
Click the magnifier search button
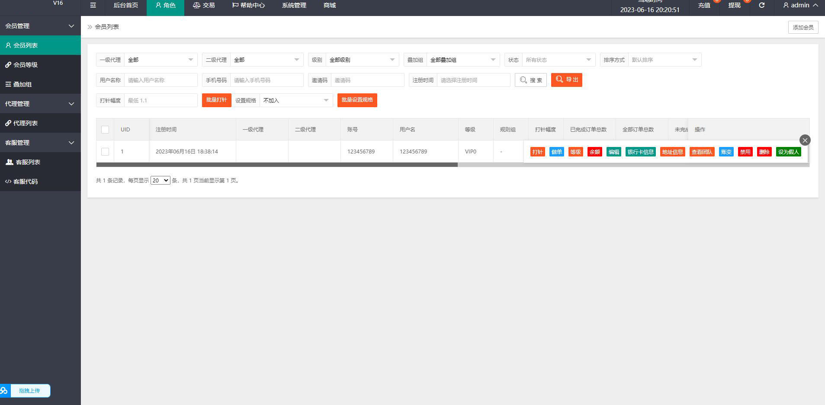click(531, 80)
